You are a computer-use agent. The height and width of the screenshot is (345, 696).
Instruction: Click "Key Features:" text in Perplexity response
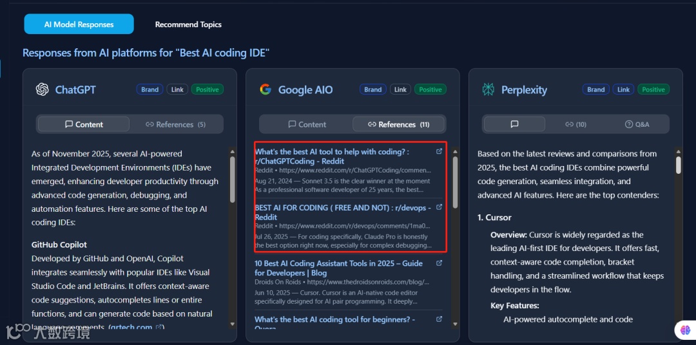coord(515,306)
